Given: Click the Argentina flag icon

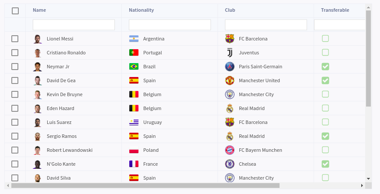Looking at the screenshot, I should [x=134, y=39].
